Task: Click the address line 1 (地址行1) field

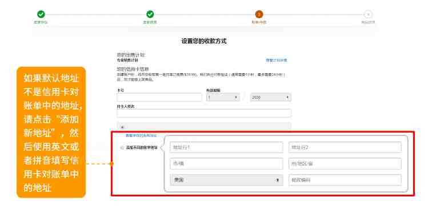Action: pos(226,147)
